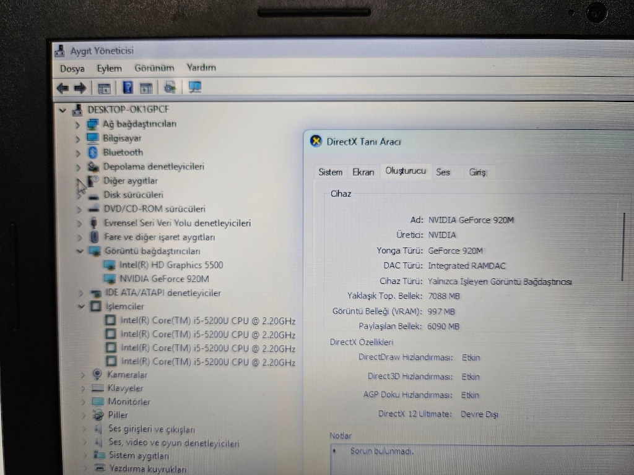Expand the Bilgisayar category
Viewport: 634px width, 475px height.
(x=77, y=139)
